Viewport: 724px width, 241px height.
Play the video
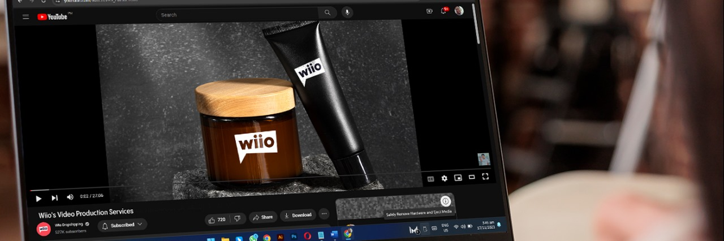[x=38, y=199]
